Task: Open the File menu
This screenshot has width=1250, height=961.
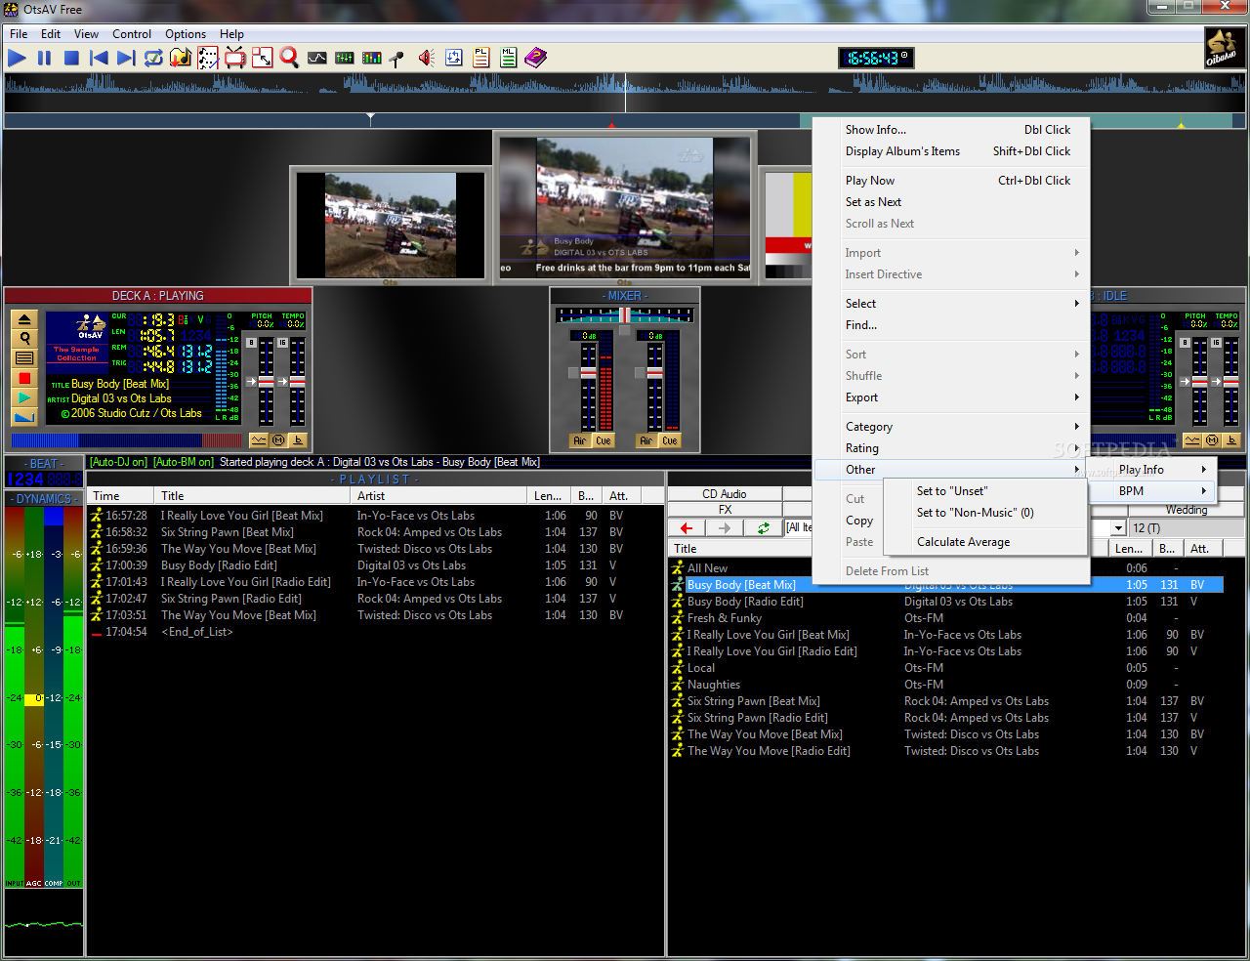Action: (x=19, y=33)
